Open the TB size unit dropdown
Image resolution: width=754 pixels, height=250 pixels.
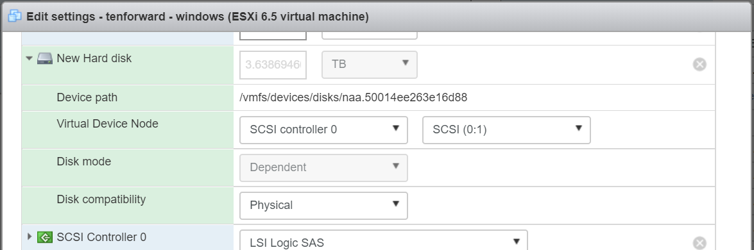click(x=370, y=64)
